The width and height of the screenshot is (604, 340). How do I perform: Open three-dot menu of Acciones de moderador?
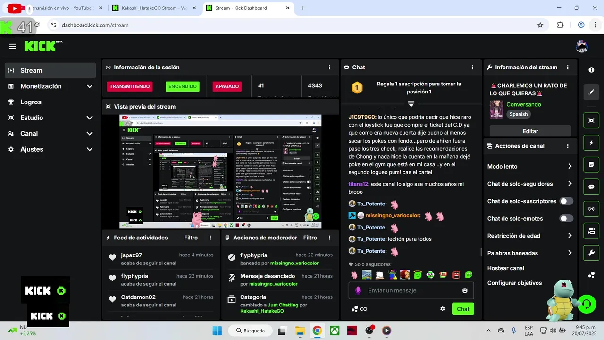click(x=330, y=238)
